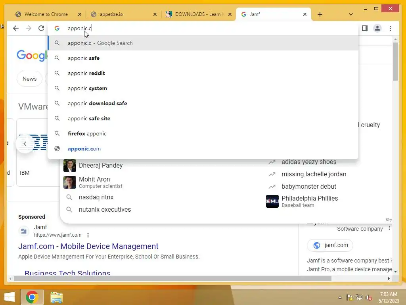This screenshot has height=305, width=406.
Task: Click trending arrow icon beside adidas yeezy shoes
Action: tap(272, 162)
